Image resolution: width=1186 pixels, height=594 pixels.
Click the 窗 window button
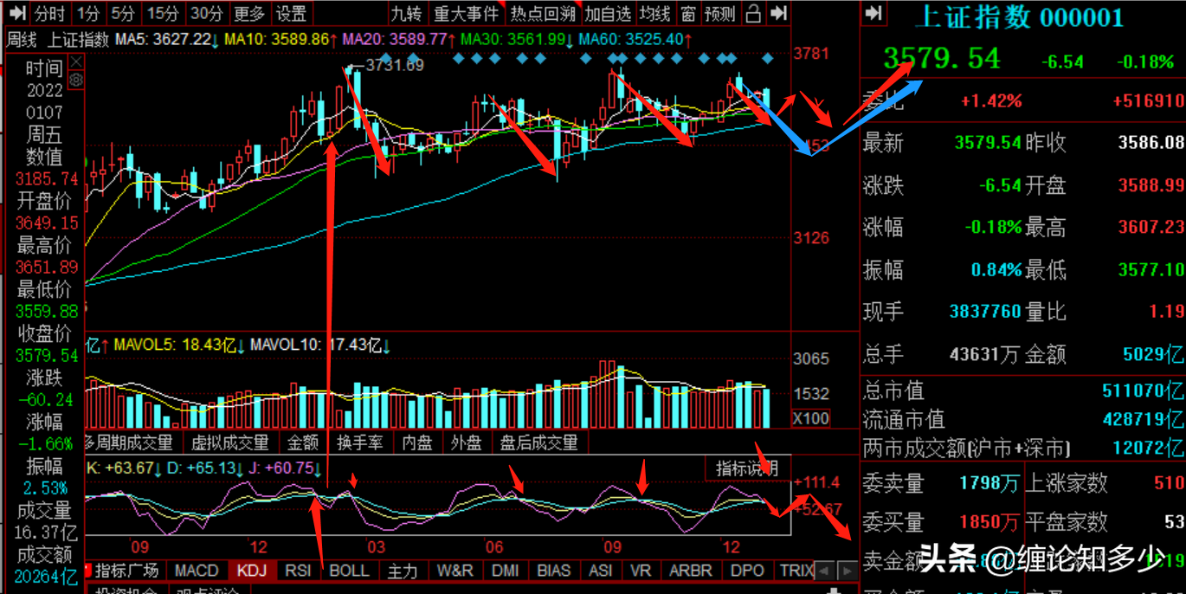tap(688, 13)
